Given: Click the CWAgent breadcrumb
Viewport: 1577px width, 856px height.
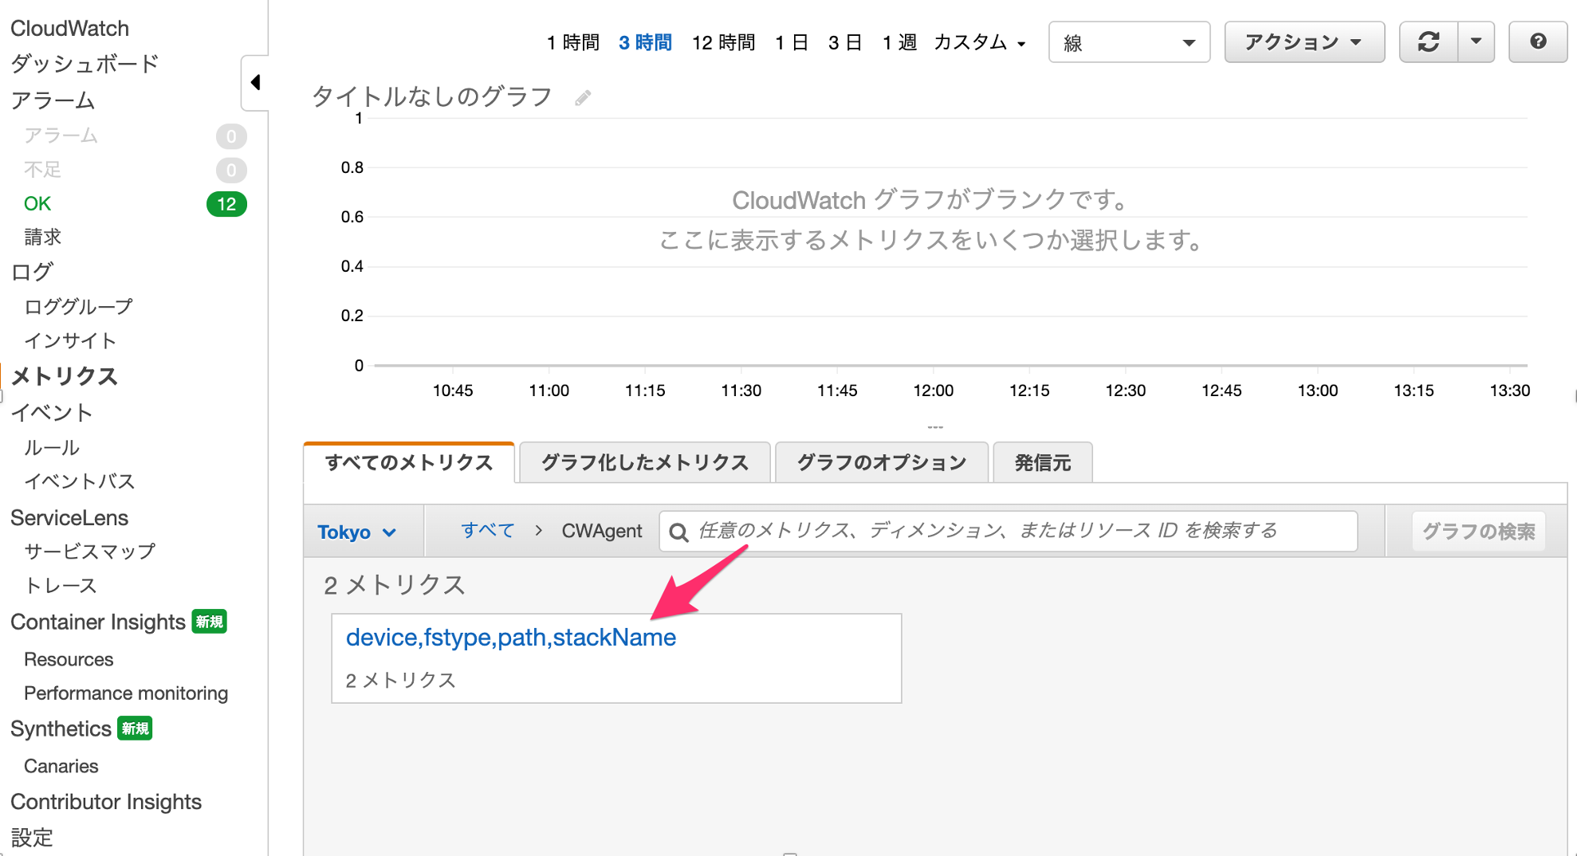Looking at the screenshot, I should tap(602, 531).
